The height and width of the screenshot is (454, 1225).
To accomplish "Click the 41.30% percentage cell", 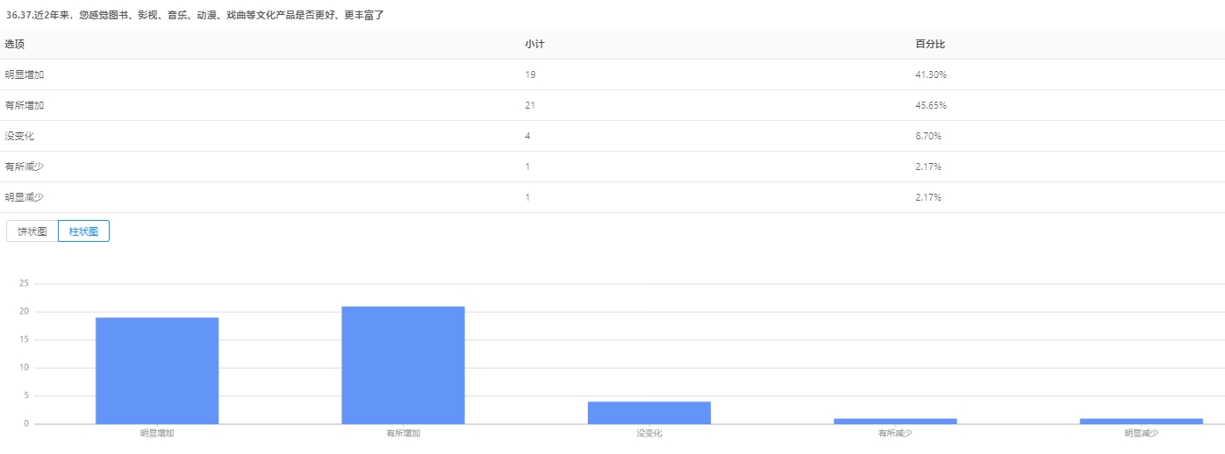I will pyautogui.click(x=930, y=74).
